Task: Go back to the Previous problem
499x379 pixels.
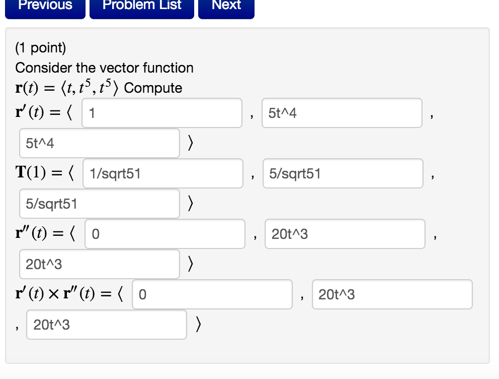Action: click(x=45, y=6)
